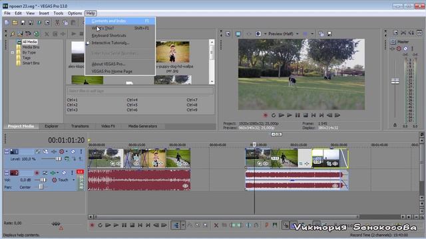Mute audio track 2
426x239 pixels.
(x=64, y=173)
